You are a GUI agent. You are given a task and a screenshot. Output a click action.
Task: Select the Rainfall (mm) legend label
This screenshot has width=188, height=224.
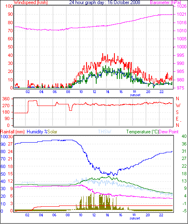pyautogui.click(x=13, y=132)
